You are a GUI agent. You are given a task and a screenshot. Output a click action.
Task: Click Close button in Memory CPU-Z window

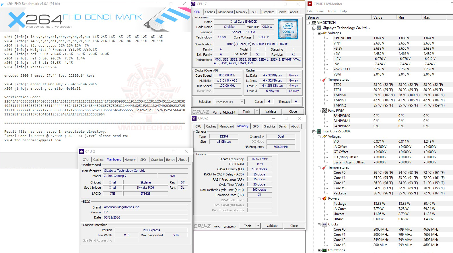[x=294, y=226]
